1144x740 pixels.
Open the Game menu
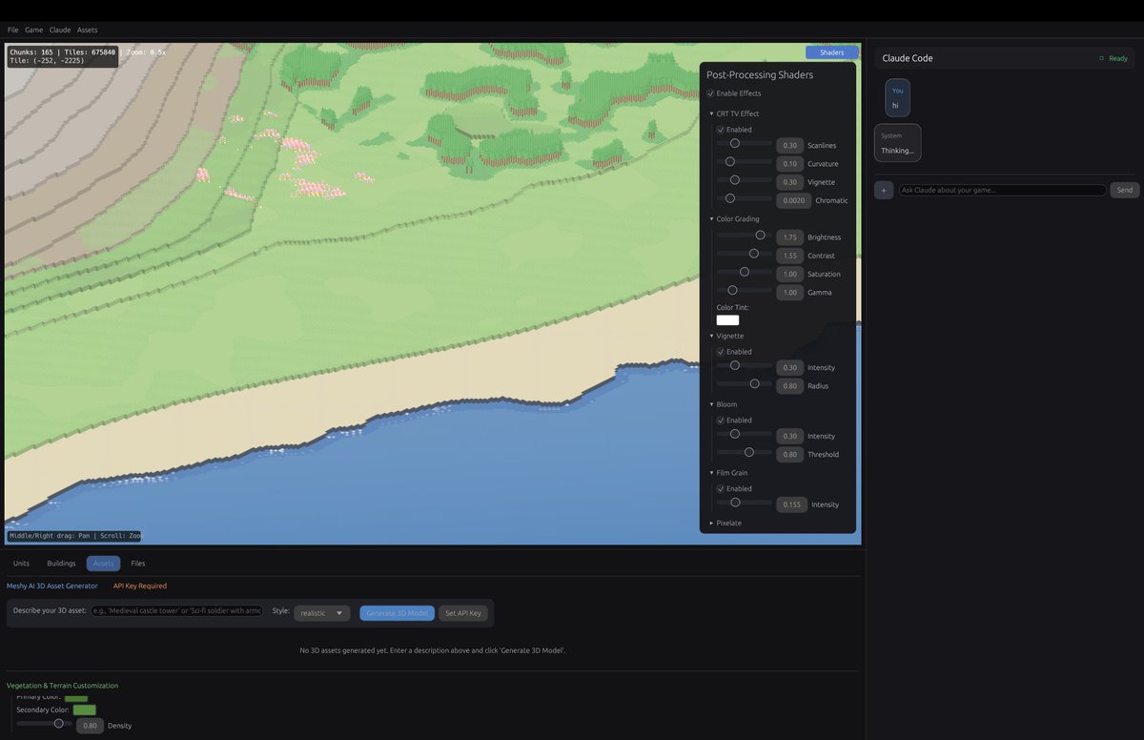pyautogui.click(x=34, y=30)
